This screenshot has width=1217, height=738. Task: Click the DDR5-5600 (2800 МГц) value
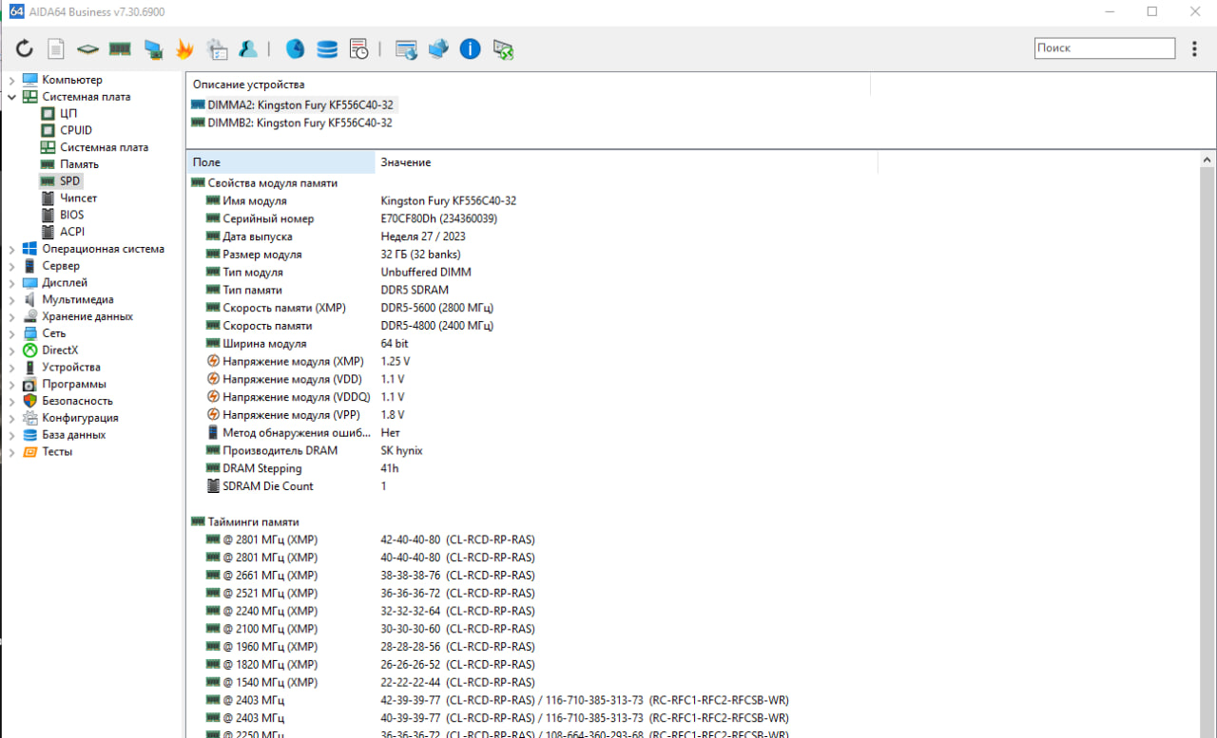point(437,308)
